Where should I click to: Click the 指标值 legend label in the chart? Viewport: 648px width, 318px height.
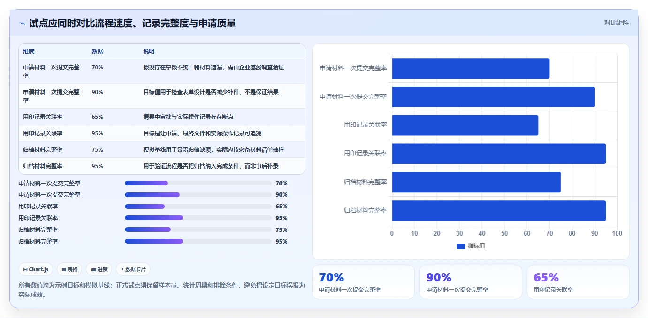tap(476, 246)
